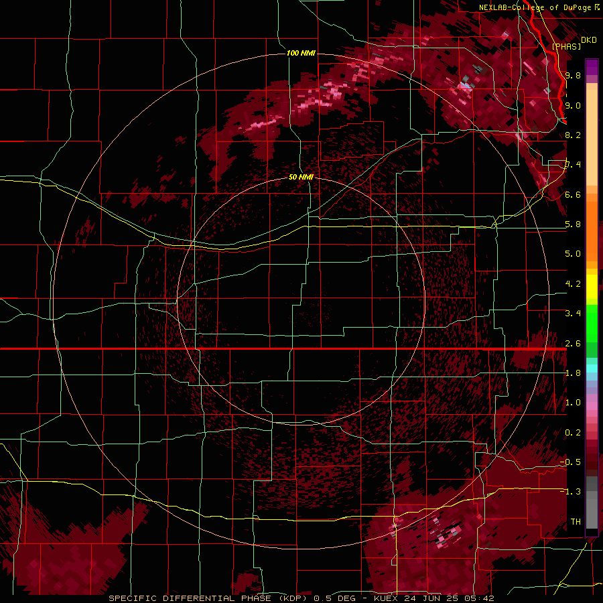
Task: Click the DKD product label
Action: pos(589,40)
